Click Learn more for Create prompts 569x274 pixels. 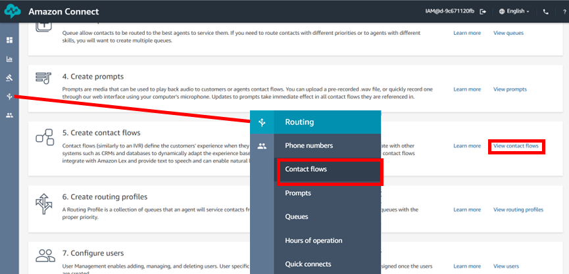(467, 89)
